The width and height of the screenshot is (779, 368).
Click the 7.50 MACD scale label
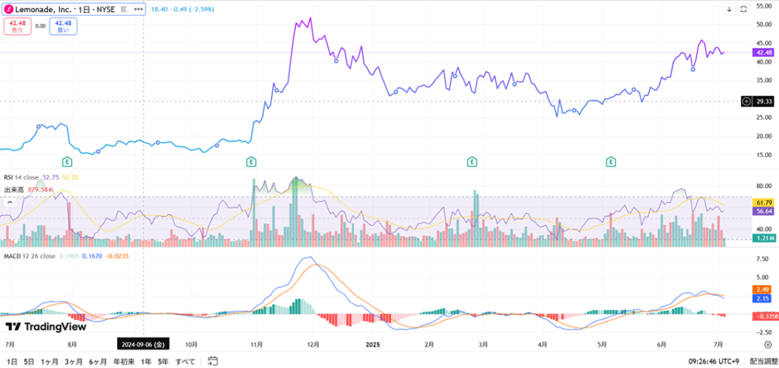tap(764, 259)
